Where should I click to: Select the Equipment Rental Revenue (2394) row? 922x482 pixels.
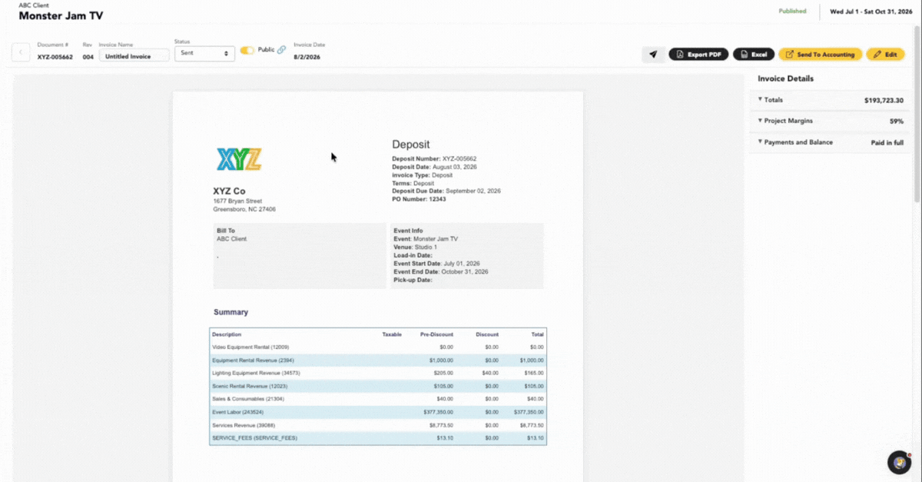pyautogui.click(x=378, y=360)
